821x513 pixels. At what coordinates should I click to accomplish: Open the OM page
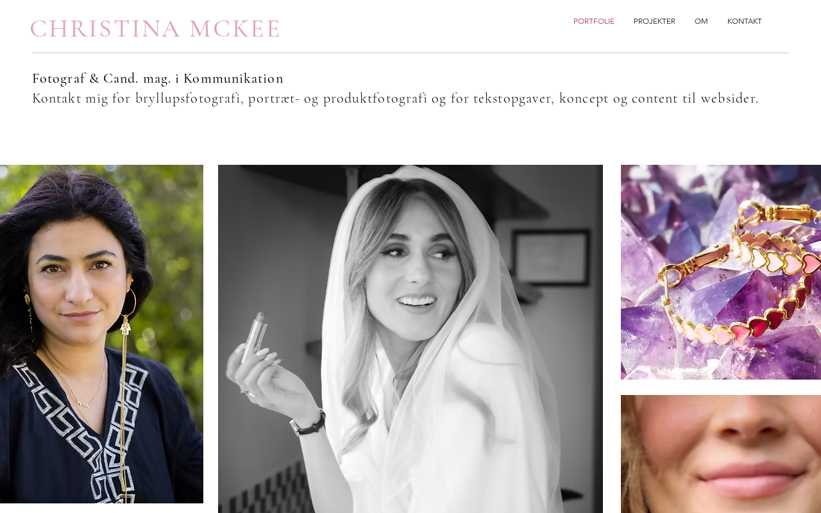pyautogui.click(x=701, y=21)
